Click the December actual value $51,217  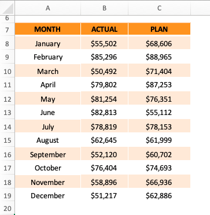click(104, 196)
